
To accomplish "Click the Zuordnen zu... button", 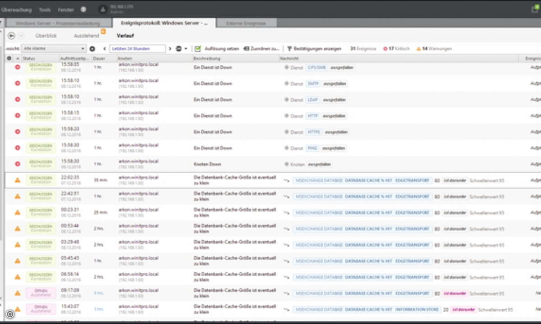I will [262, 49].
